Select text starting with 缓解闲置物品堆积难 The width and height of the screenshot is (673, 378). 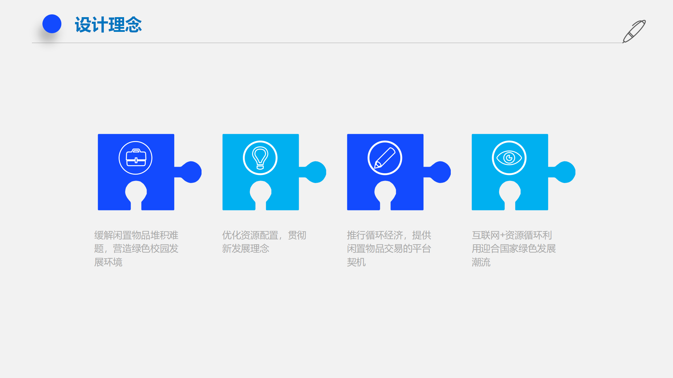click(136, 248)
